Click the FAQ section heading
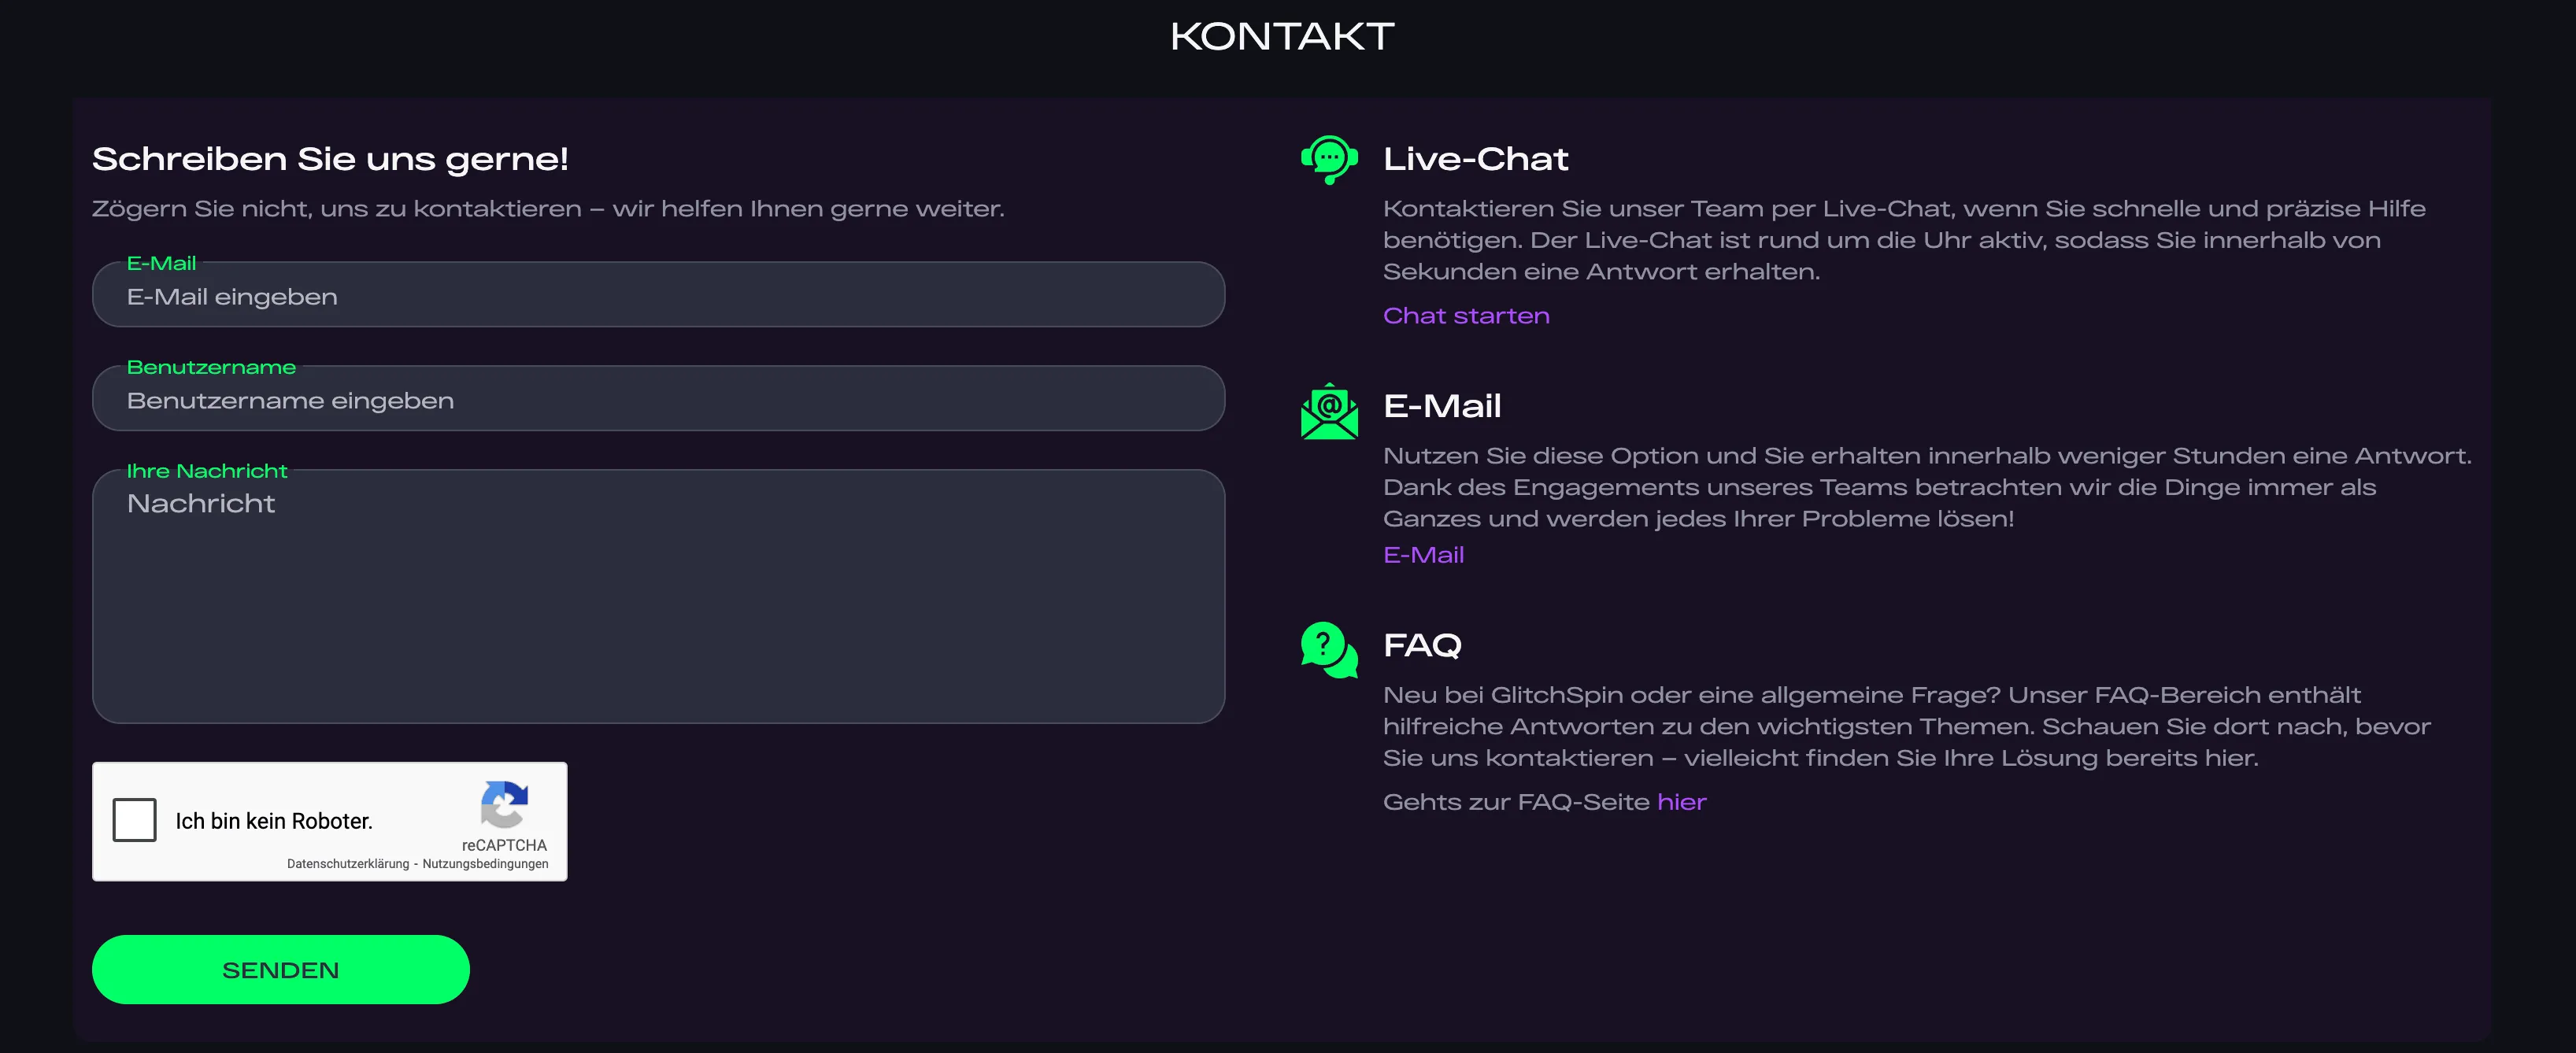 pyautogui.click(x=1422, y=645)
